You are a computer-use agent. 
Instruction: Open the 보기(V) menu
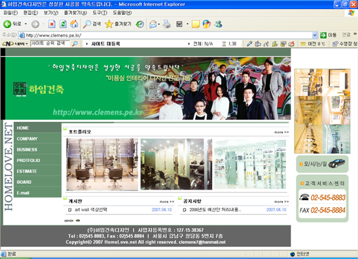tap(51, 13)
